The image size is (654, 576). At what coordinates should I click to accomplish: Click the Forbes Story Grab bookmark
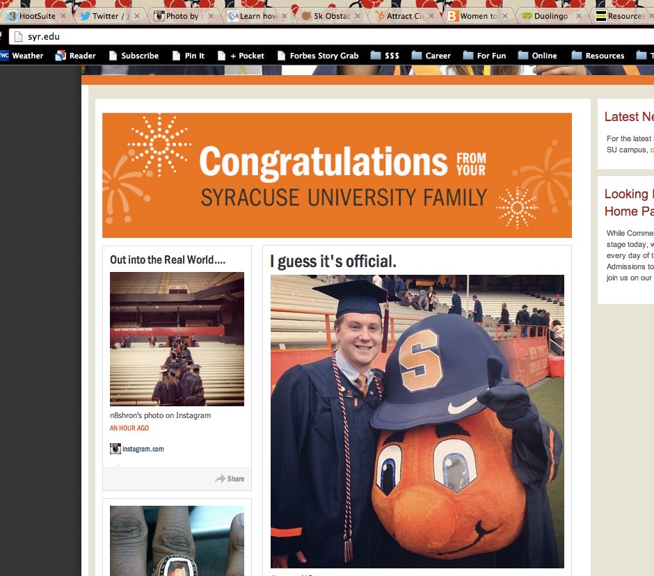pyautogui.click(x=318, y=56)
